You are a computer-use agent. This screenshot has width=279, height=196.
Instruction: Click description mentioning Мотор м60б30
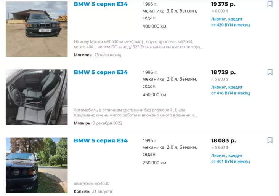[x=138, y=44]
